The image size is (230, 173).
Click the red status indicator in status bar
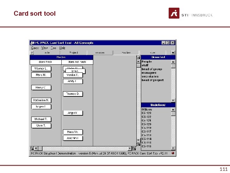[x=173, y=153]
